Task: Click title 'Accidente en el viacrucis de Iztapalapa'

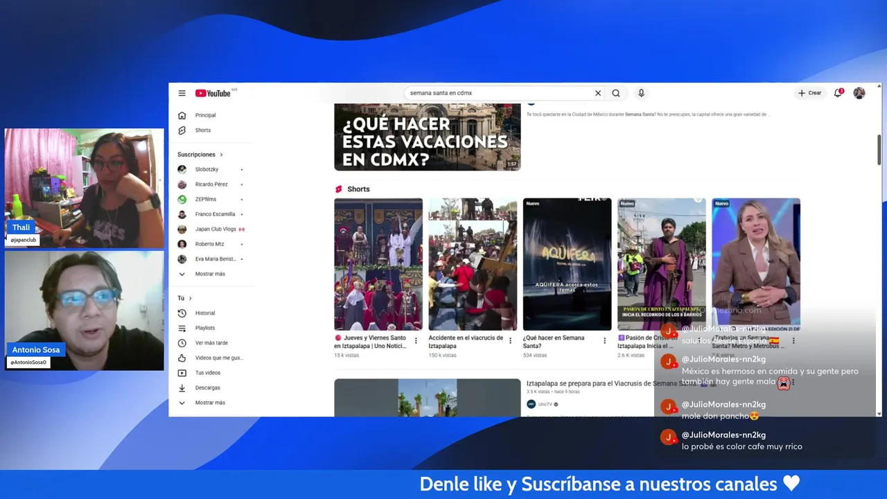Action: [x=466, y=342]
